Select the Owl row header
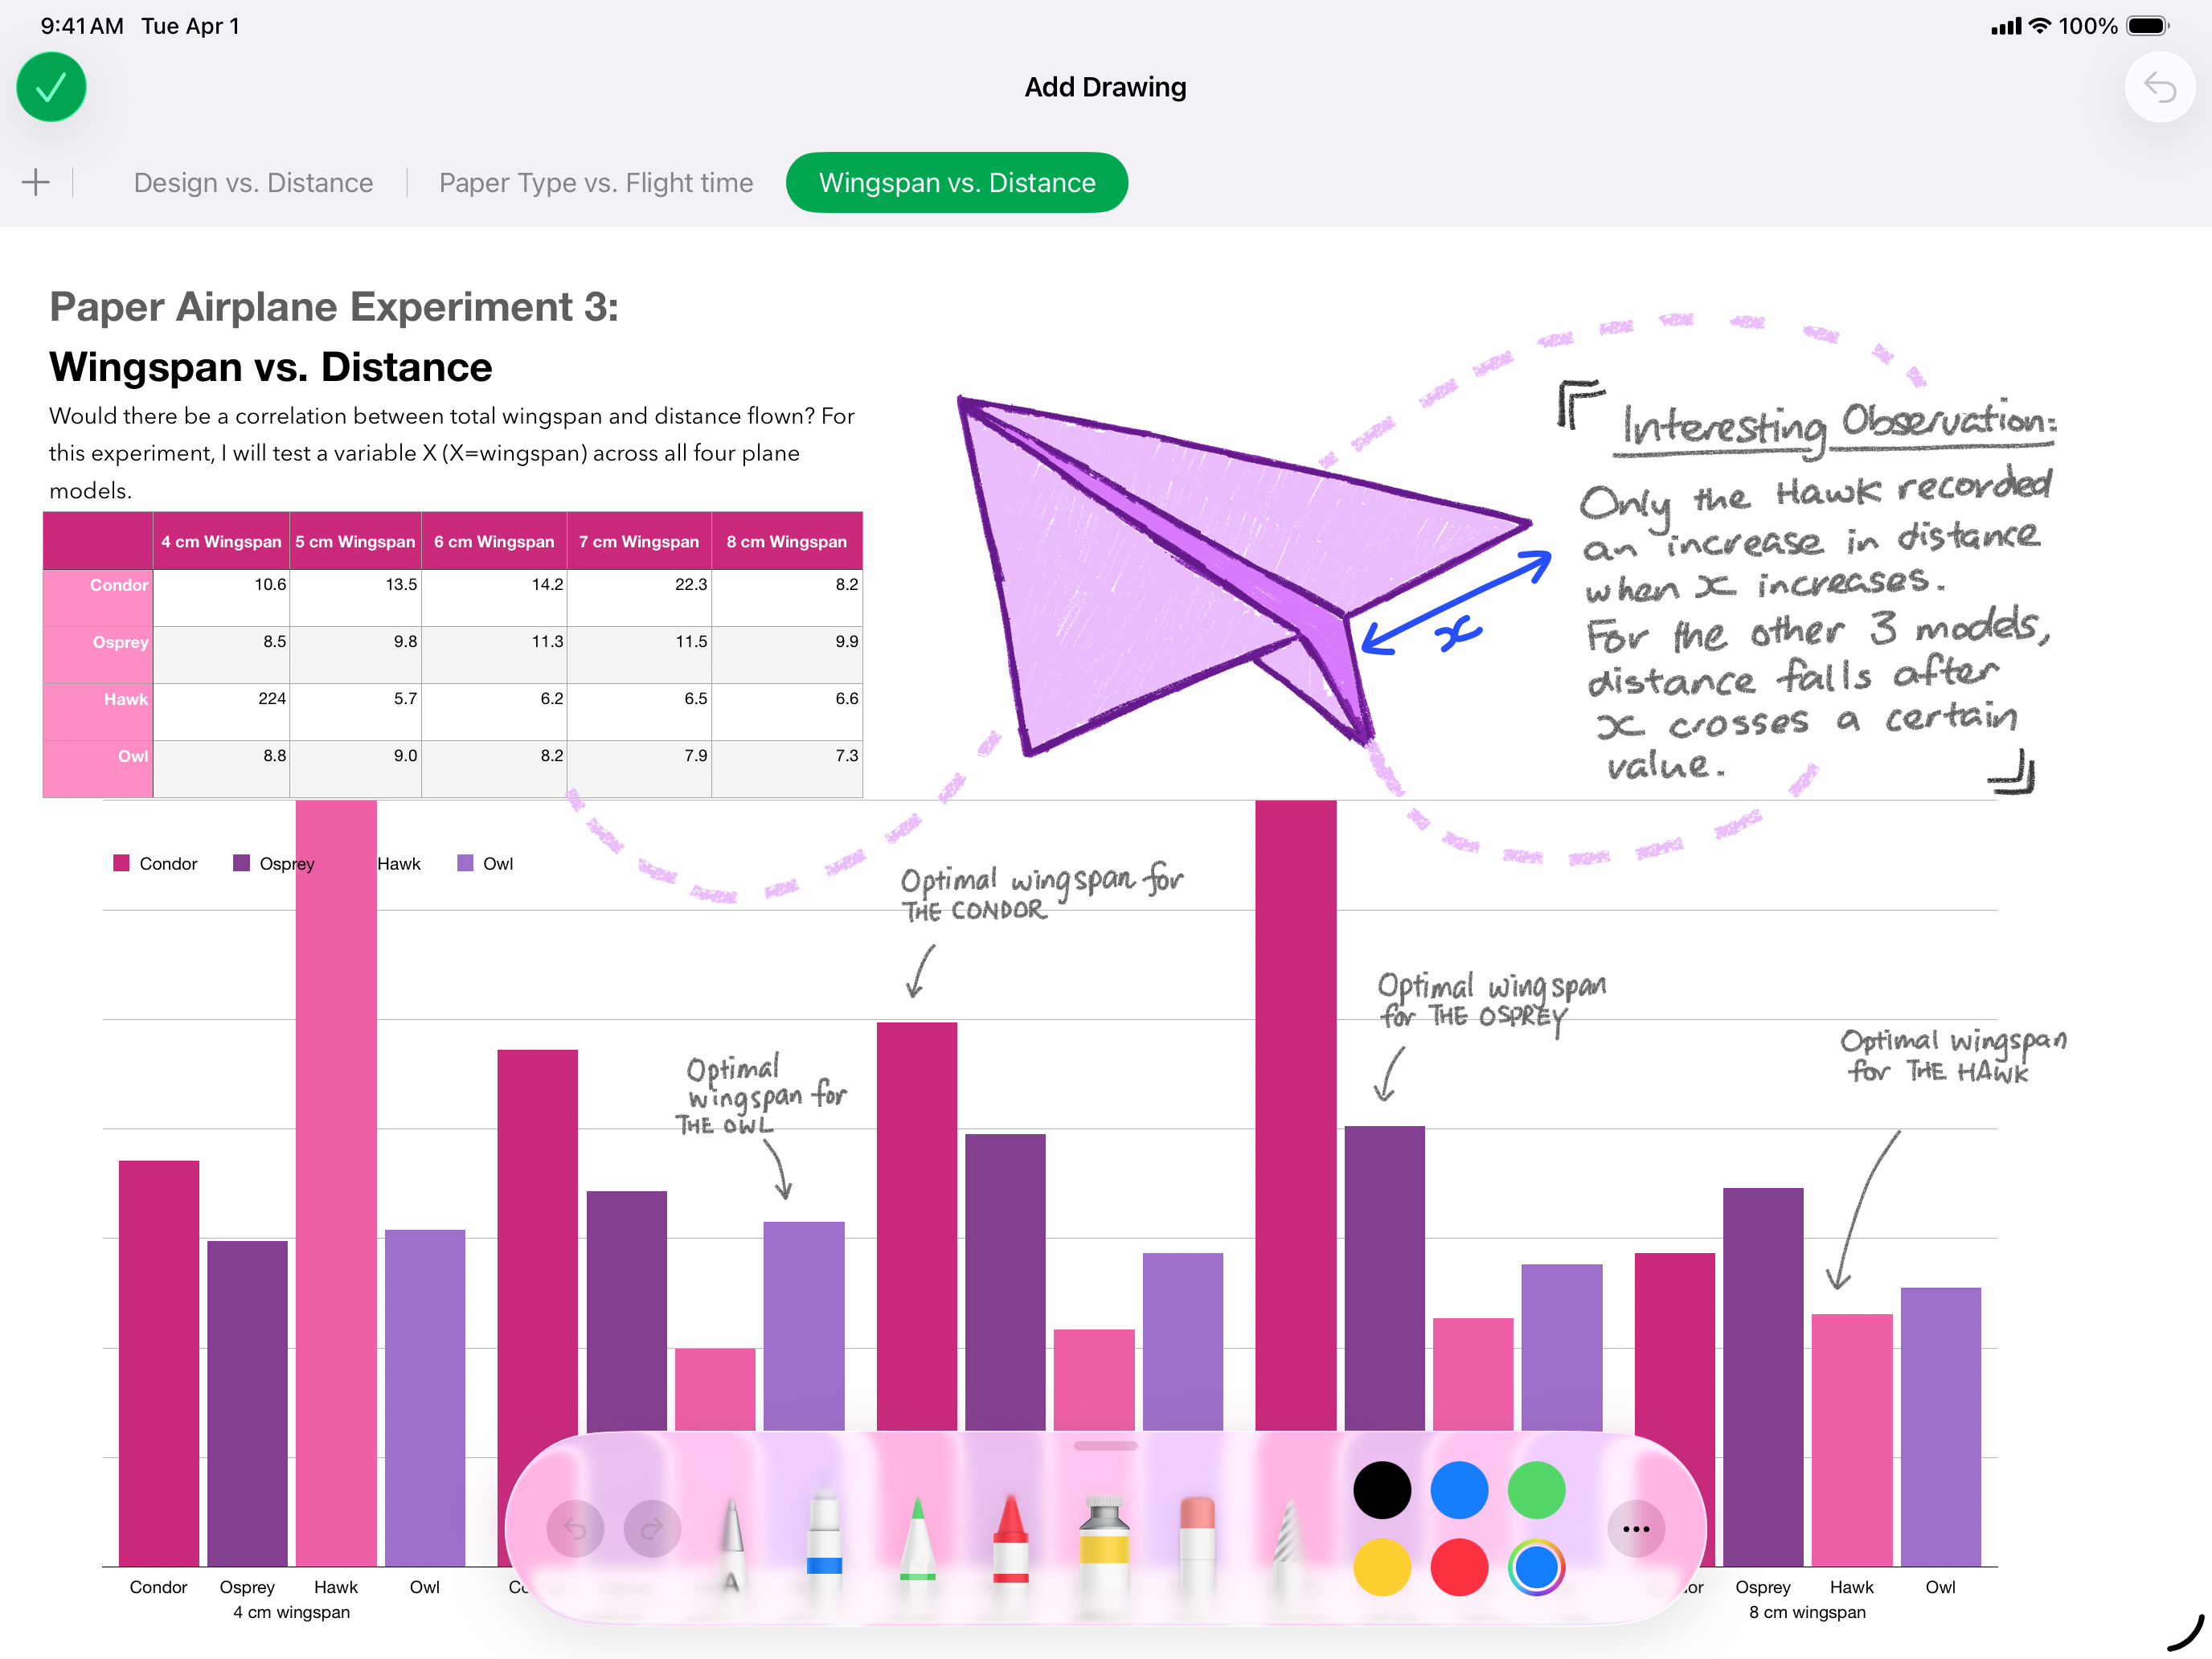Screen dimensions: 2212x1659 coord(98,768)
